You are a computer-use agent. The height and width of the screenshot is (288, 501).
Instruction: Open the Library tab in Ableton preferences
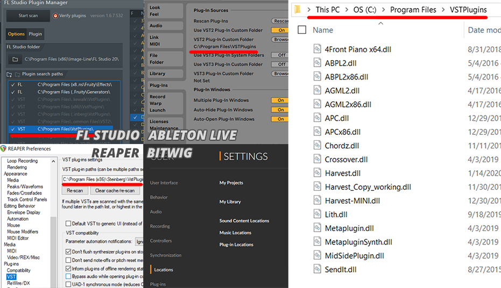[x=165, y=74]
